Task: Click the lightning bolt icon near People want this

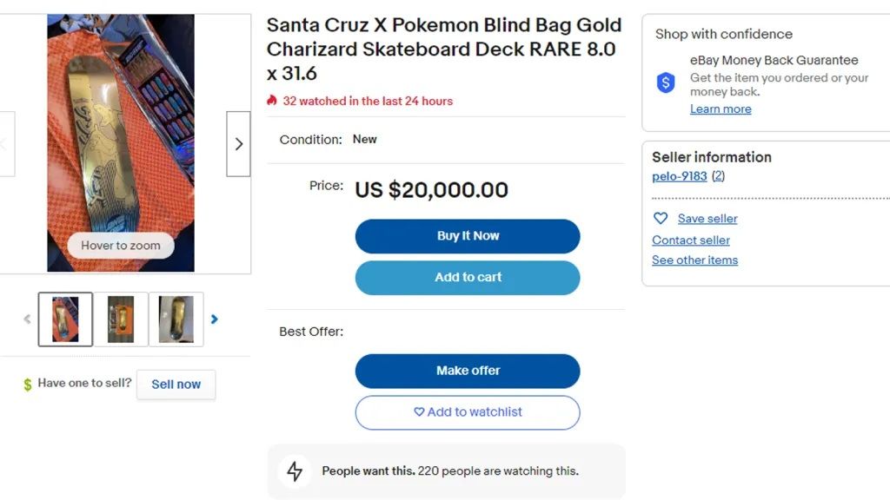Action: (x=295, y=471)
